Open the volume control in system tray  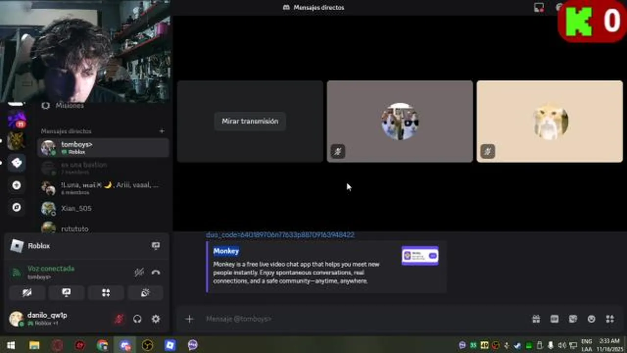(561, 345)
